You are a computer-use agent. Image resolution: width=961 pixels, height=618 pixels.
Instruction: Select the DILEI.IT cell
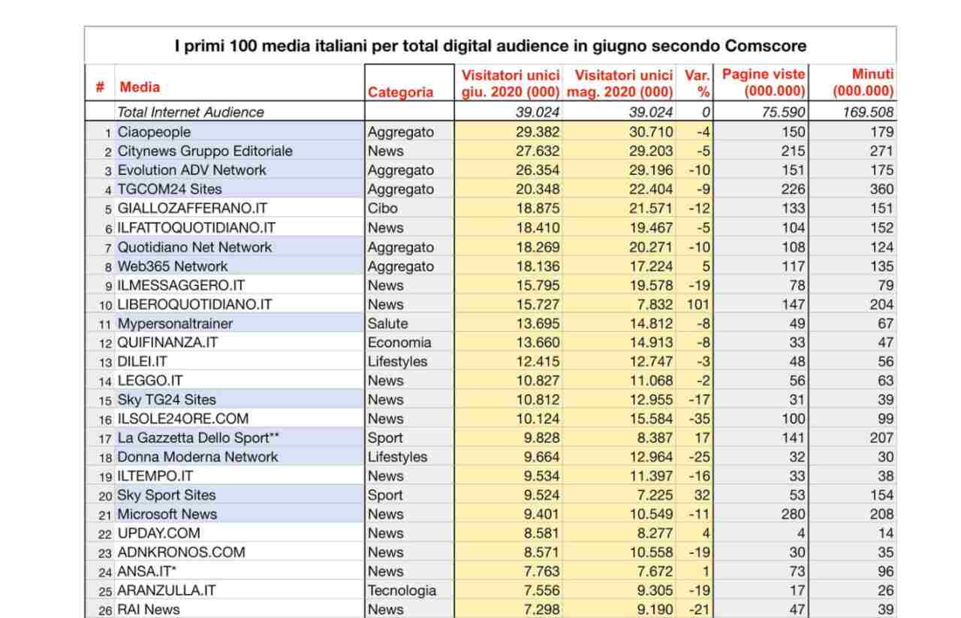point(143,361)
